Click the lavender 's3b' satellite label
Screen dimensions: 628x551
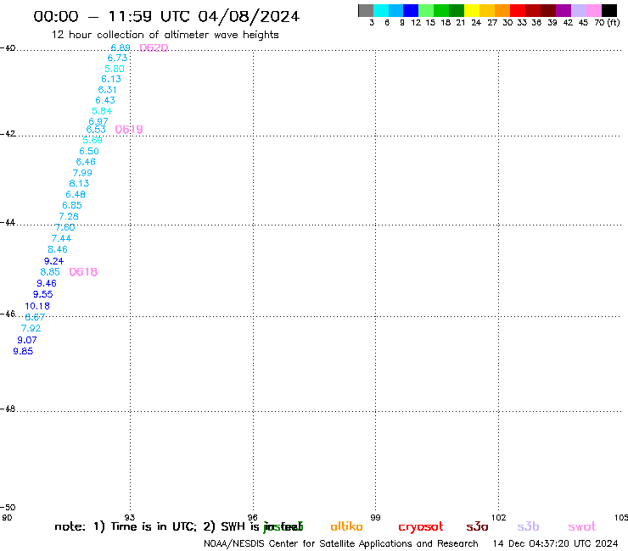[x=528, y=526]
